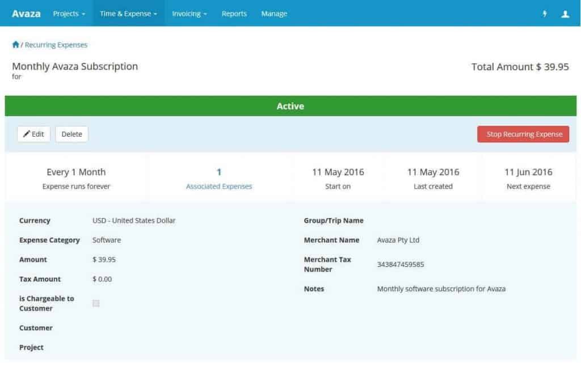Click the Start on date card

(x=338, y=177)
